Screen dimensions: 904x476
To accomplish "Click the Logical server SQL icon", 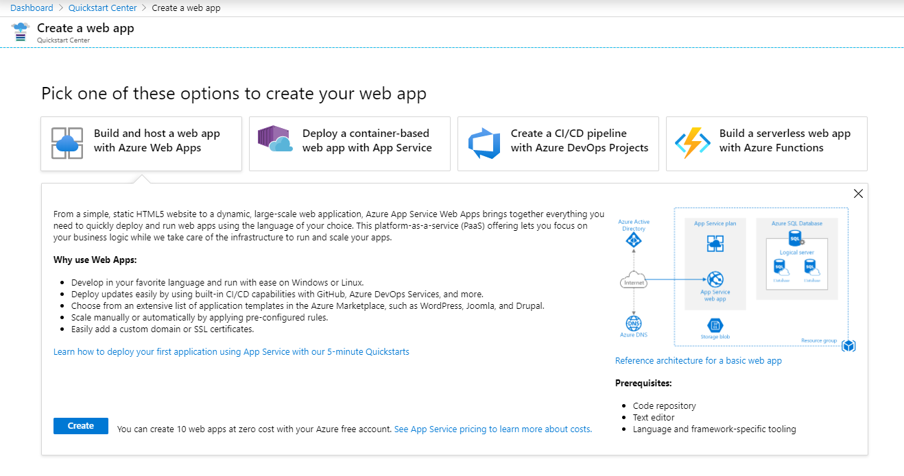I will [x=796, y=238].
